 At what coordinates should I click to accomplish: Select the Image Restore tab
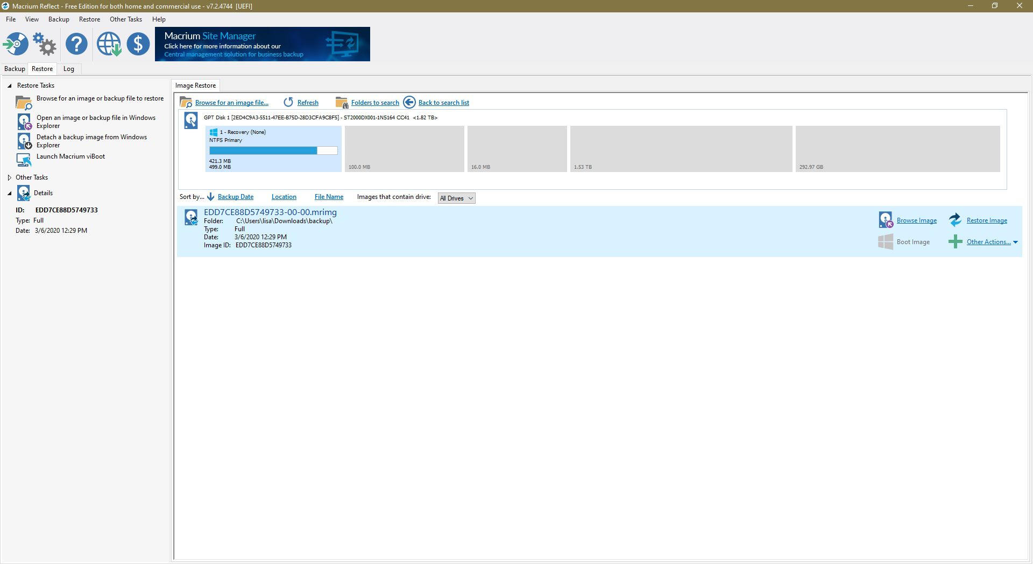click(x=195, y=85)
